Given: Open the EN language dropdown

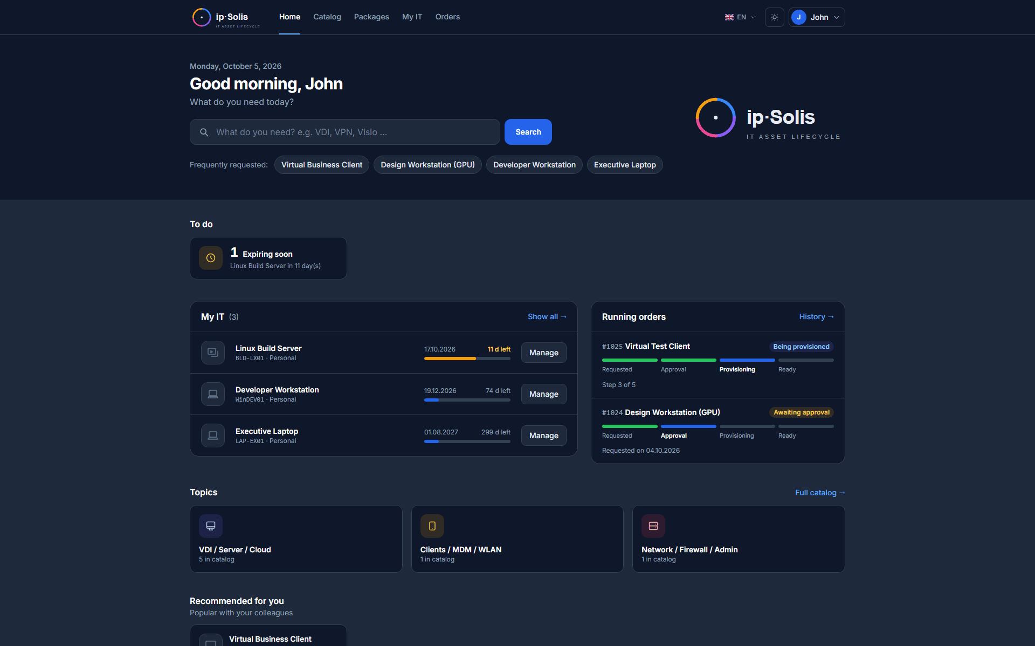Looking at the screenshot, I should click(740, 17).
